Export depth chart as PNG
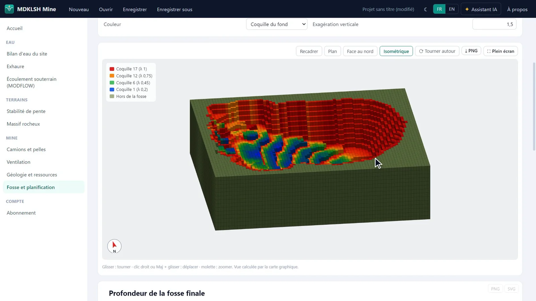Screen dimensions: 536x301 click(495, 289)
